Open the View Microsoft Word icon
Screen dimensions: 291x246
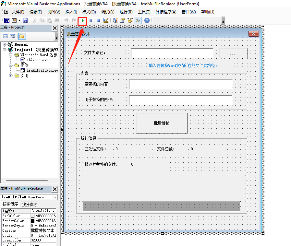pos(6,21)
